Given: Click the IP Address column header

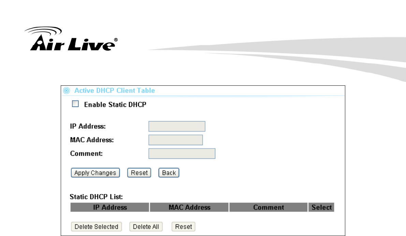Looking at the screenshot, I should [110, 207].
